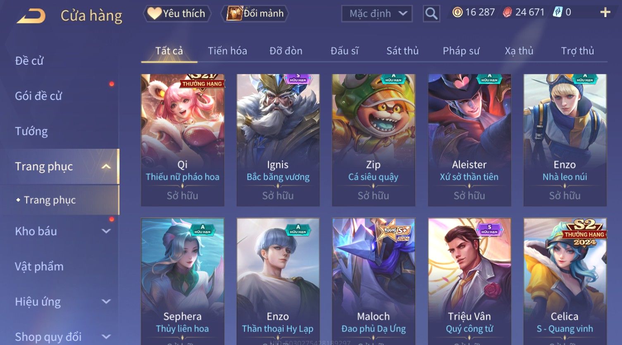The height and width of the screenshot is (345, 622).
Task: Open Đổi mảnh shard exchange
Action: pyautogui.click(x=255, y=14)
